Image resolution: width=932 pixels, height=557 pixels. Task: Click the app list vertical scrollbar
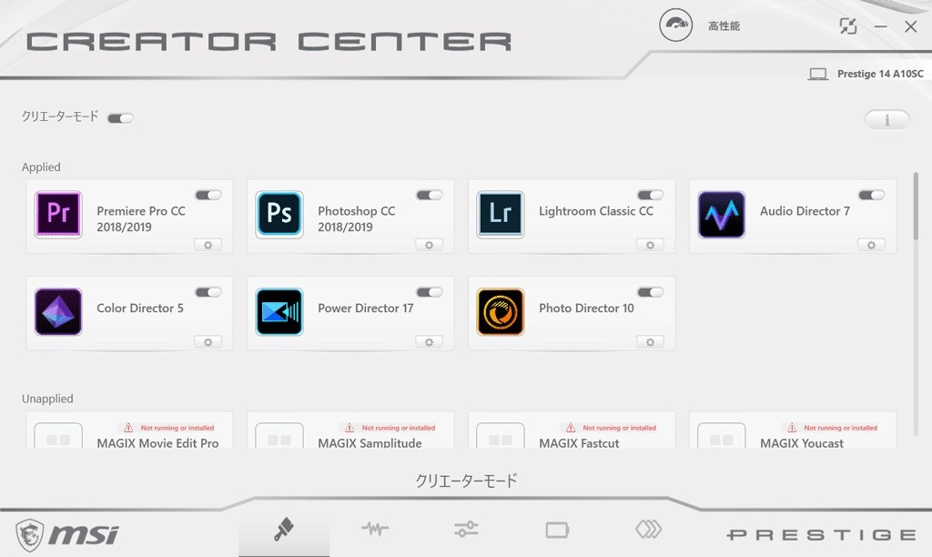point(916,207)
